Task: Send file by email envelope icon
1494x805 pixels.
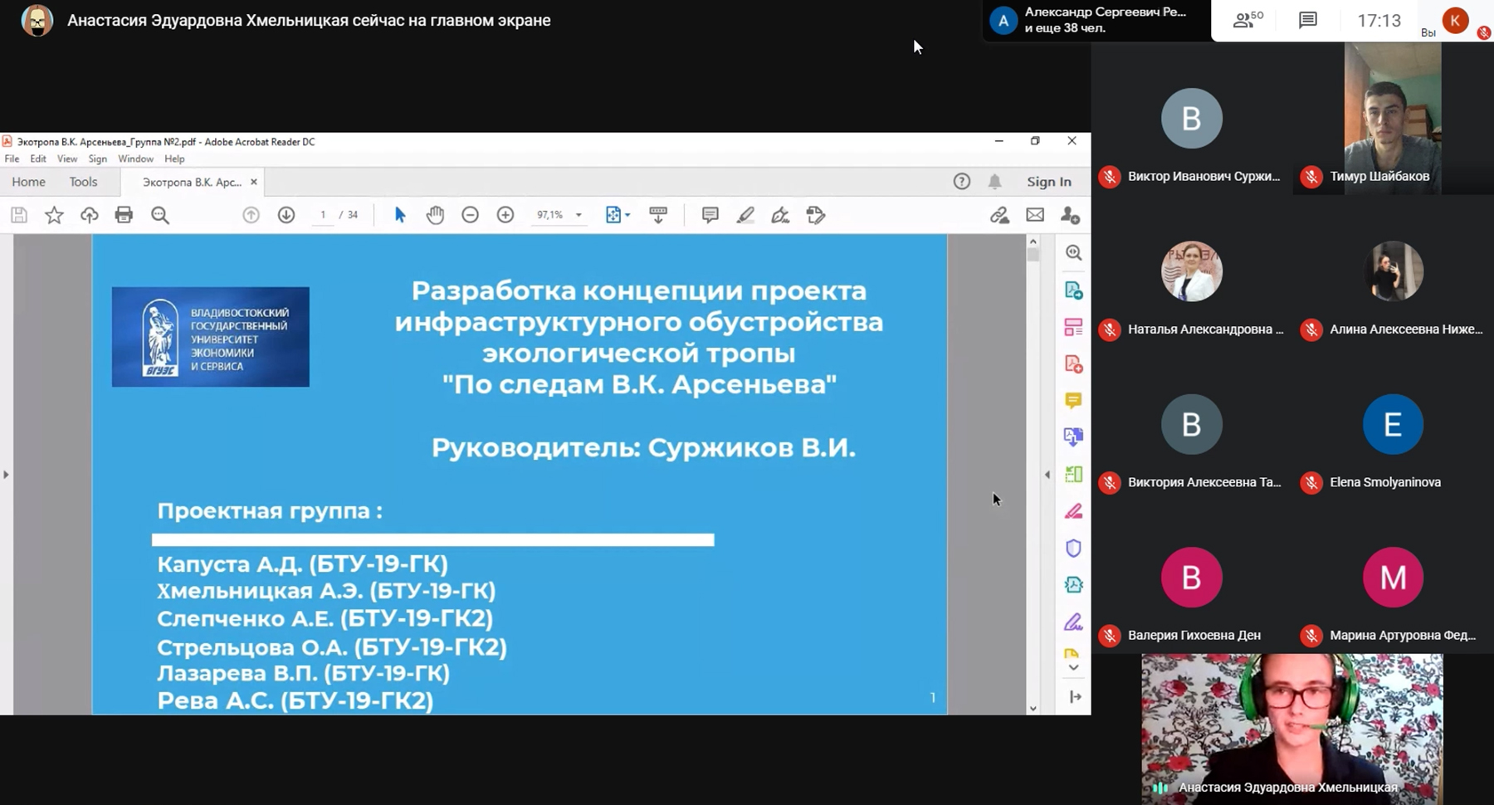Action: (x=1035, y=215)
